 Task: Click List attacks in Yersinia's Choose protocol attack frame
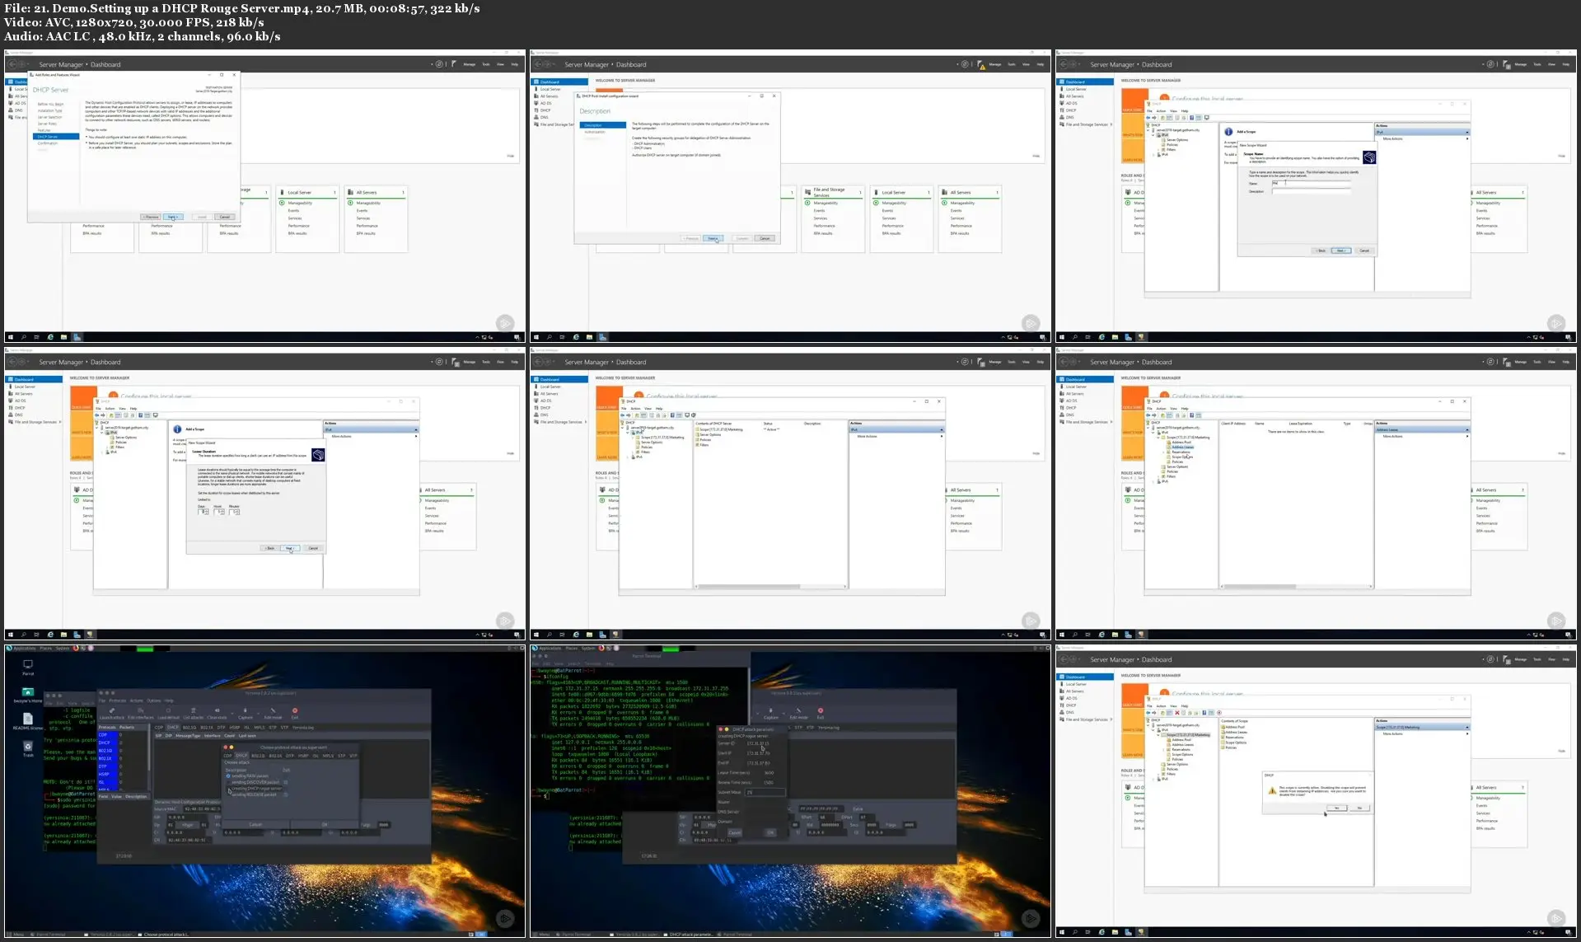[193, 713]
